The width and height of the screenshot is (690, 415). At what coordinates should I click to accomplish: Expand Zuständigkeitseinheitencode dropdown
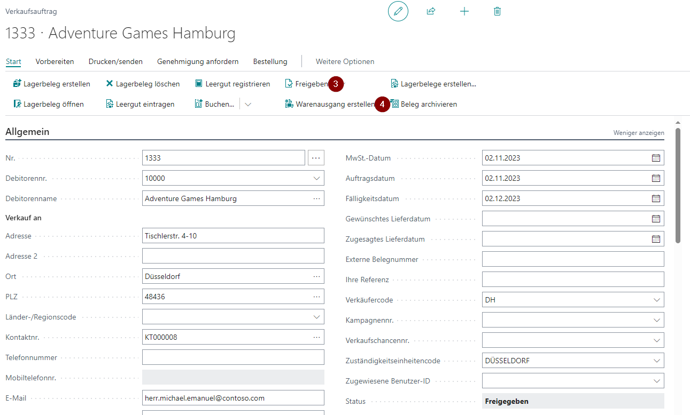(657, 361)
